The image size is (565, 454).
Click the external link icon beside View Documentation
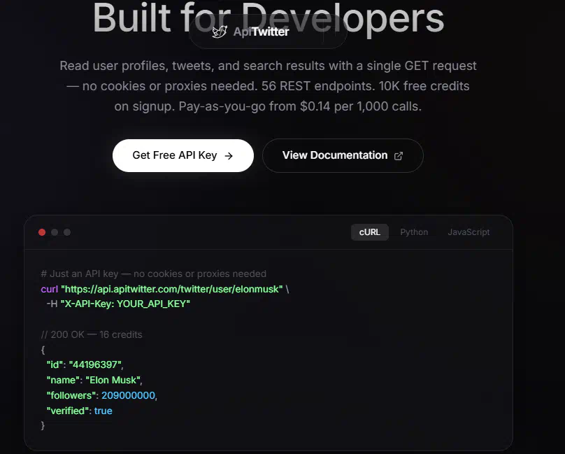[x=399, y=156]
